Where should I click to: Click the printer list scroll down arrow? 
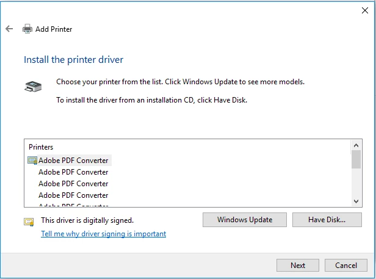(356, 201)
